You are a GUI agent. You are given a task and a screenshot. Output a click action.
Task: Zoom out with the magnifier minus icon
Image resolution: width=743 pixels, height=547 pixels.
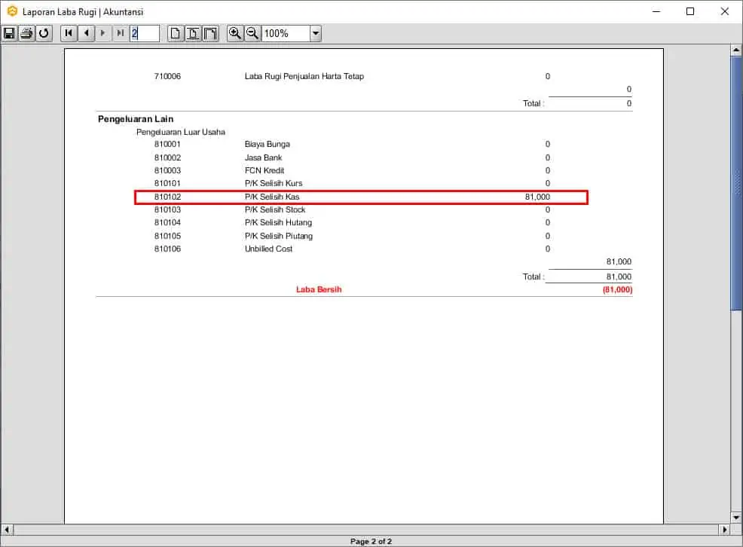click(x=252, y=33)
